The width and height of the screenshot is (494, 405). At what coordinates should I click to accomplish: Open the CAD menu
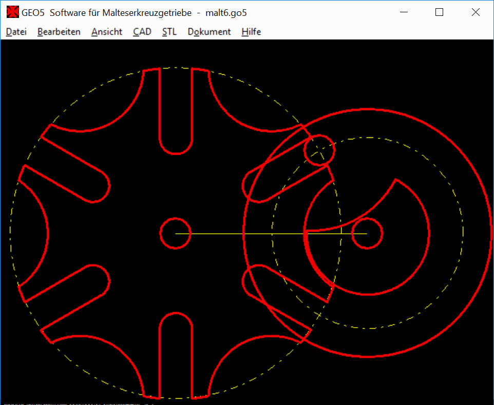142,32
